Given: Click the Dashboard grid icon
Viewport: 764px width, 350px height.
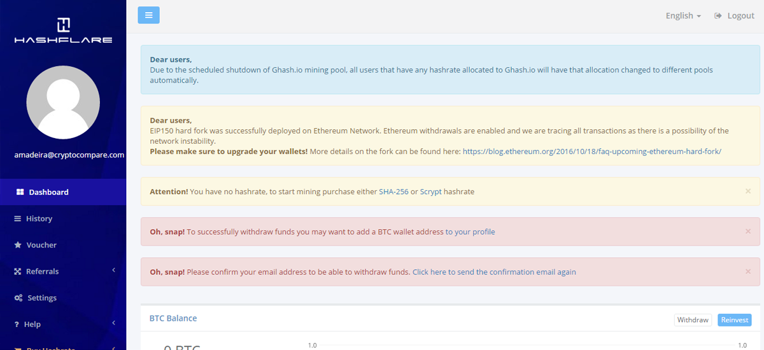Looking at the screenshot, I should [x=19, y=192].
